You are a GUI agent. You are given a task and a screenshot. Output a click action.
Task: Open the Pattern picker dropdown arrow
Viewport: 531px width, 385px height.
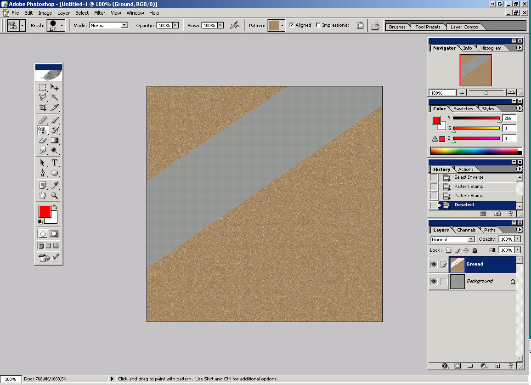click(282, 25)
